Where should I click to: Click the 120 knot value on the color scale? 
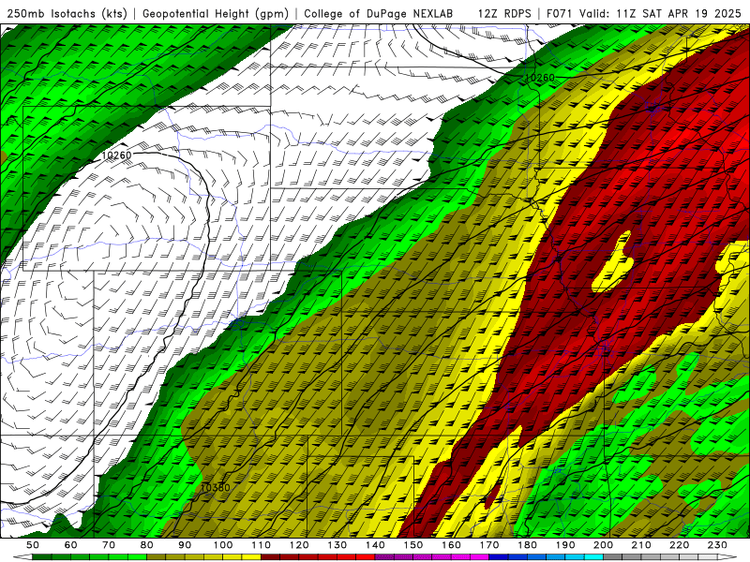click(x=299, y=545)
